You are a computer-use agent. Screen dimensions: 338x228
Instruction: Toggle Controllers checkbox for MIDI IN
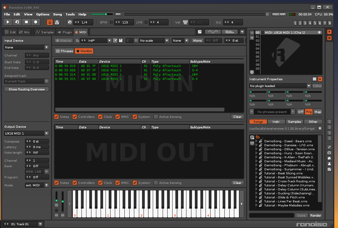click(75, 117)
